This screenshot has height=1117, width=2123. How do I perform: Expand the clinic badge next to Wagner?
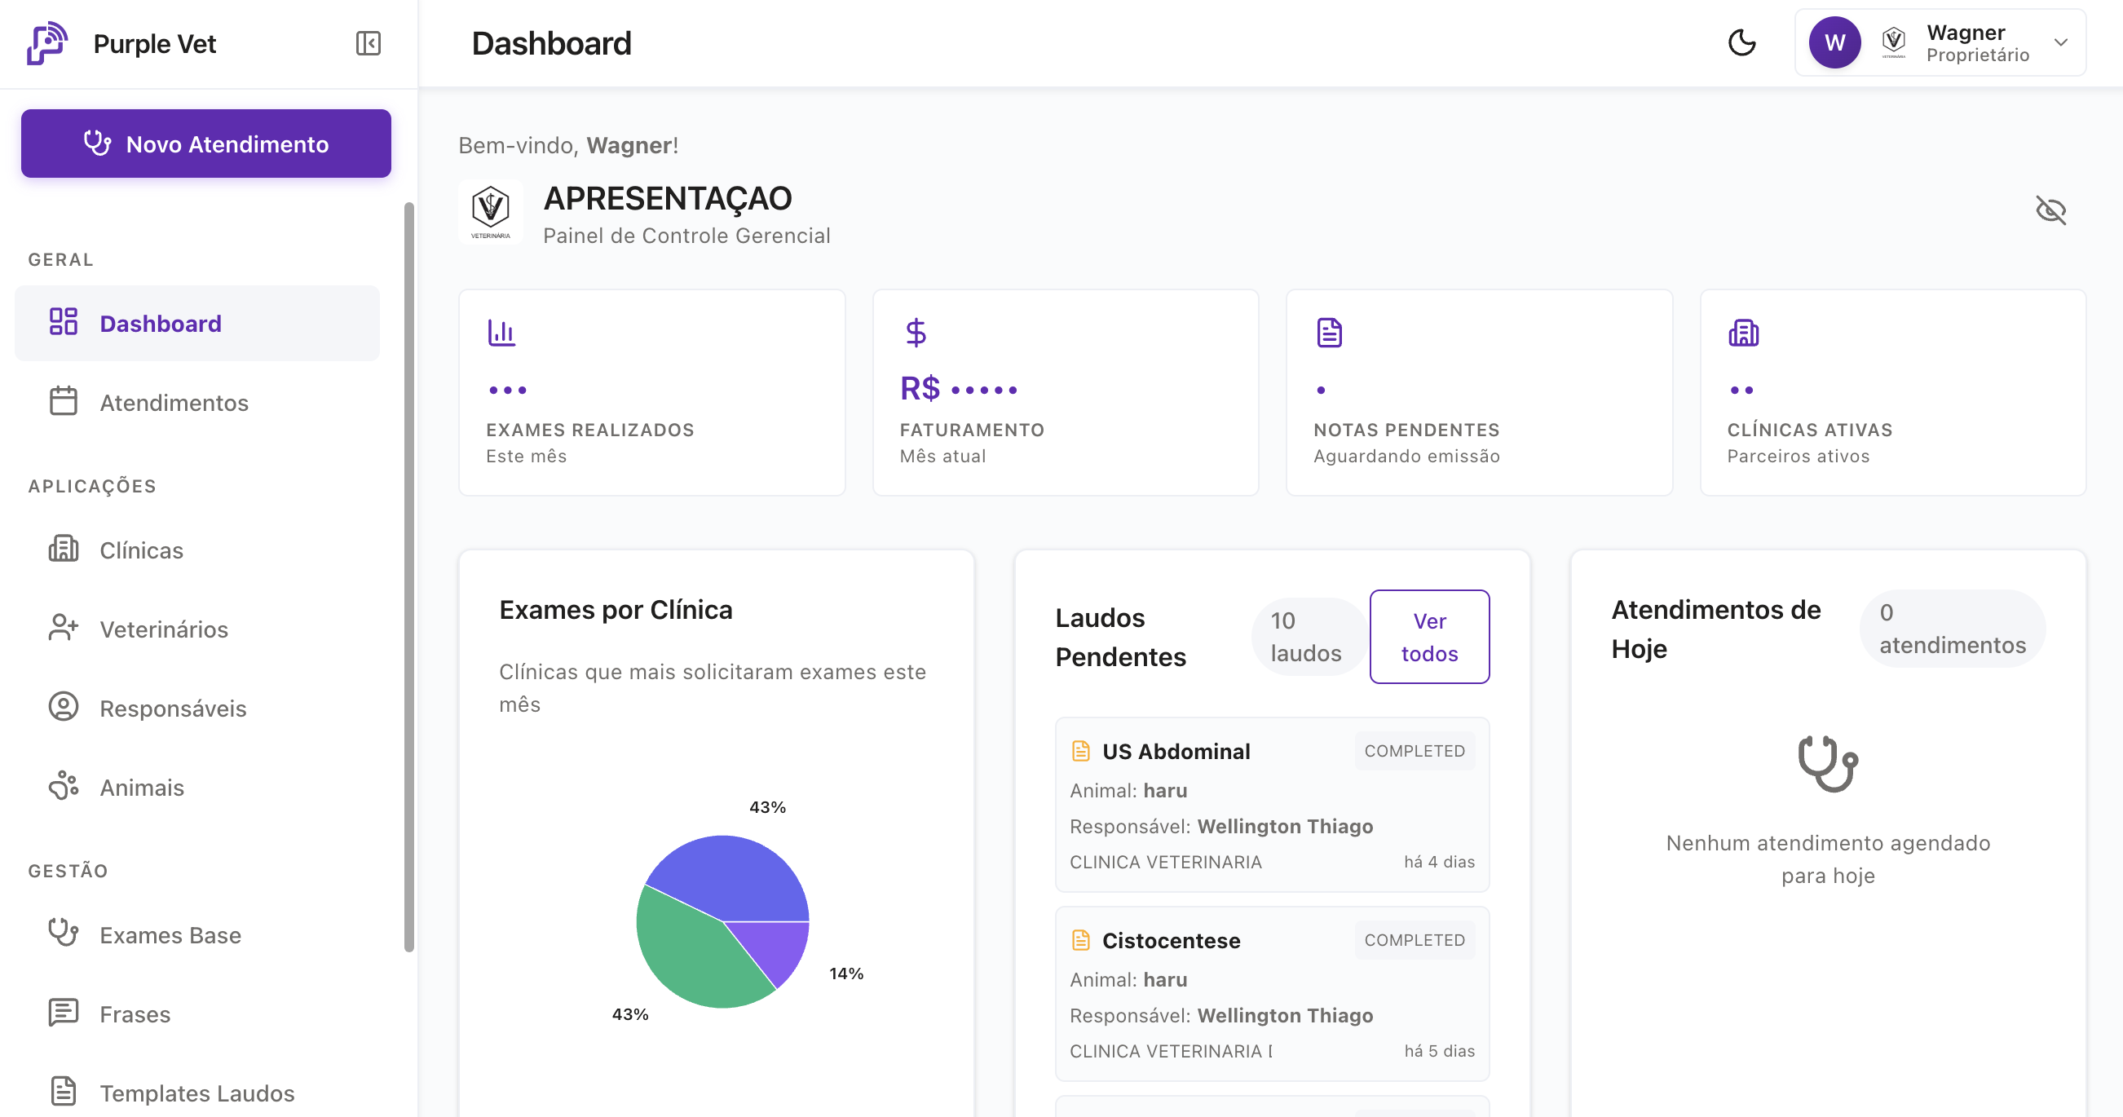(1893, 42)
